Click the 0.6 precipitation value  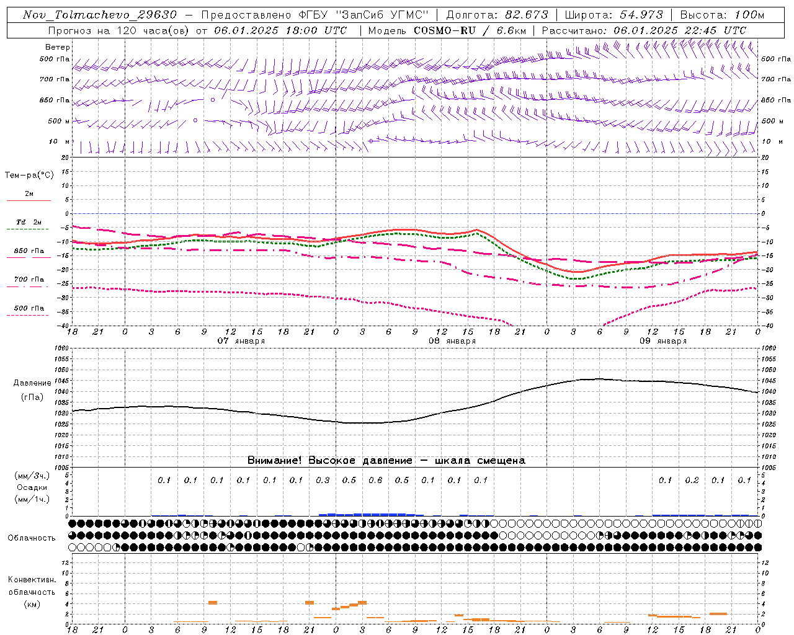375,480
